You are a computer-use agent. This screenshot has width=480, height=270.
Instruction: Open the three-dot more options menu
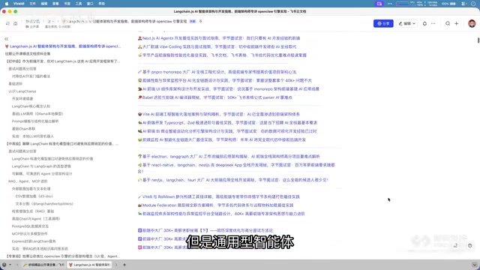click(433, 23)
